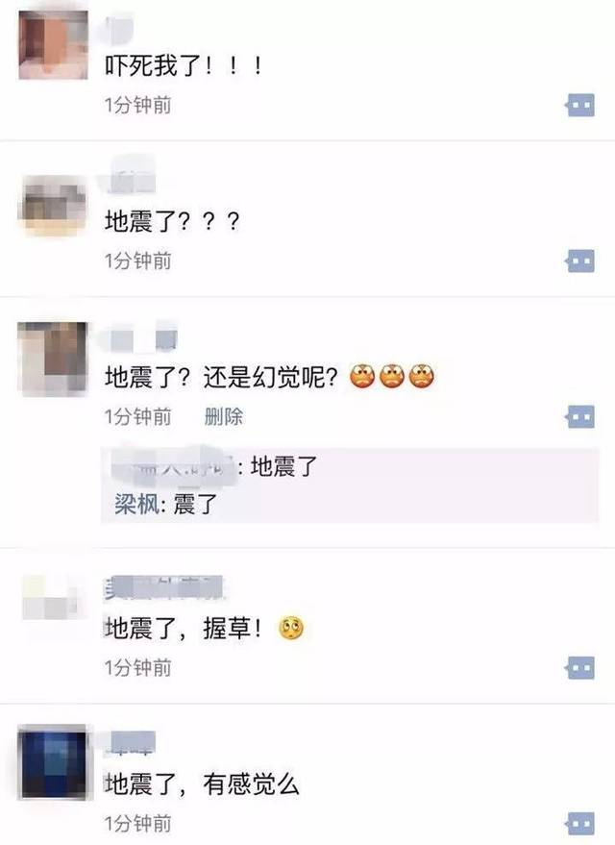Tap username above 地震了,握草 post

point(163,587)
